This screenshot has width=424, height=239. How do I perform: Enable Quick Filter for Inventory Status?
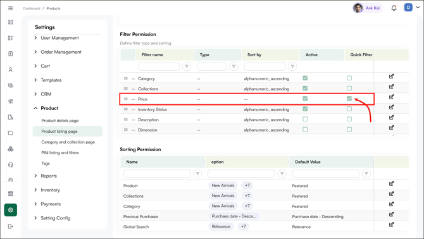coord(349,109)
